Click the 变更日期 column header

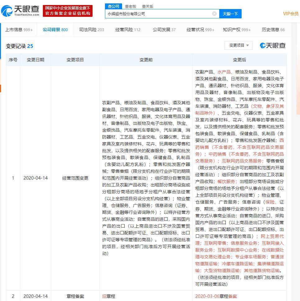coord(35,60)
